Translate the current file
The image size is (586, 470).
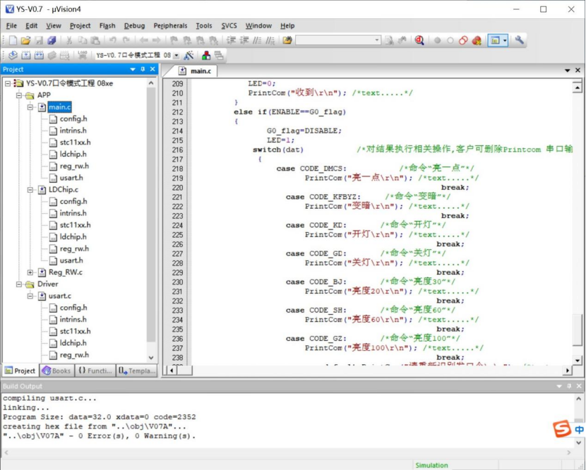coord(13,56)
